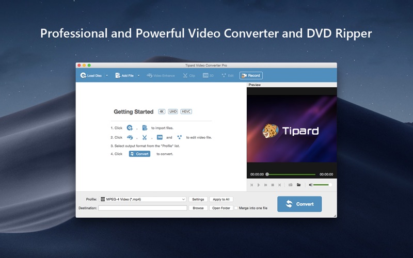Screen dimensions: 413x258
Task: Click the Browse button
Action: pyautogui.click(x=198, y=208)
